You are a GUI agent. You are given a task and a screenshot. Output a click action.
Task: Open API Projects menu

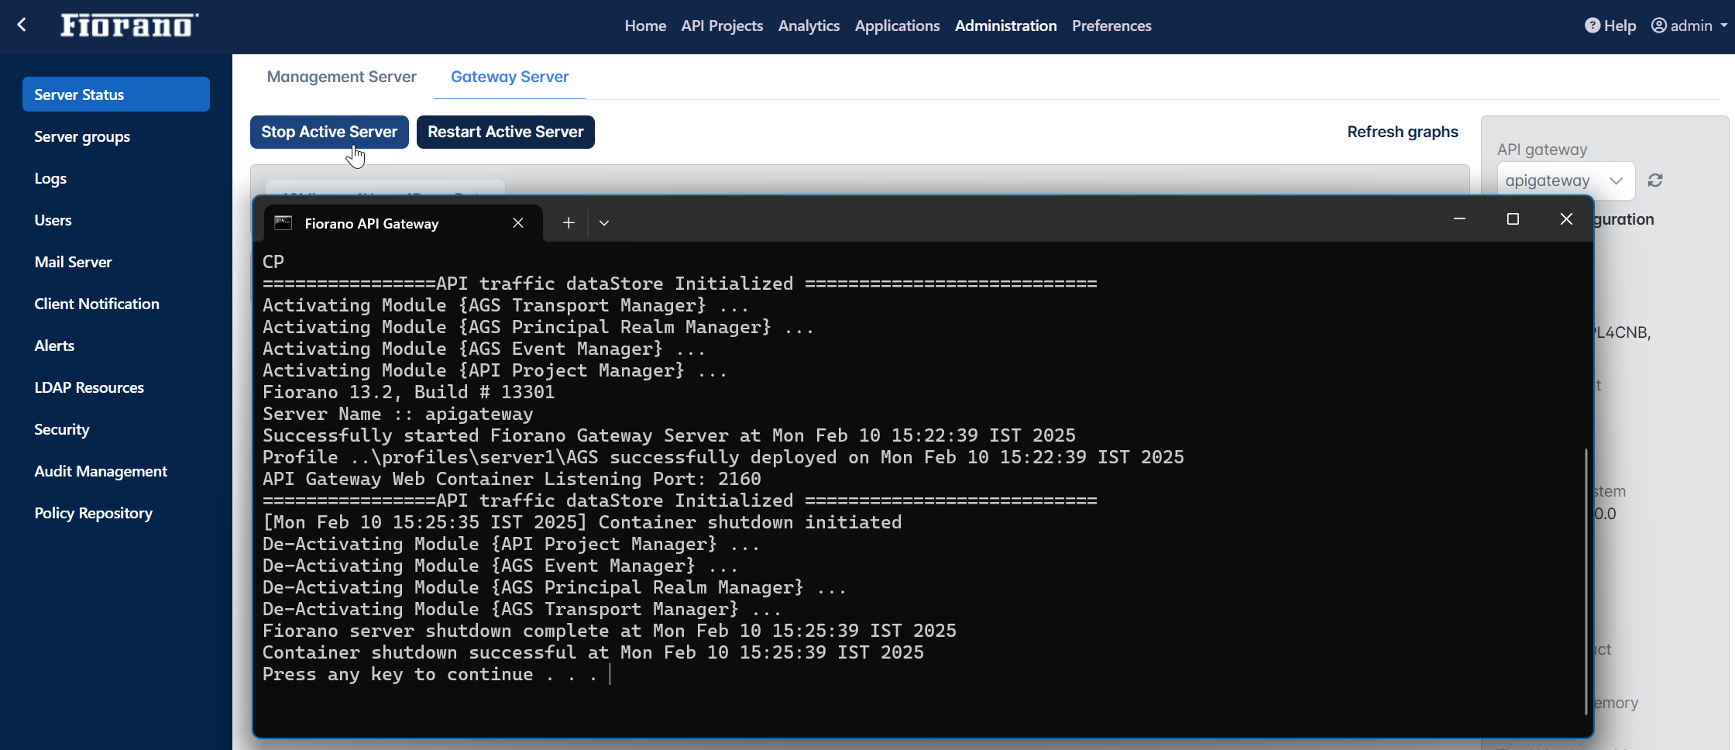(x=722, y=26)
